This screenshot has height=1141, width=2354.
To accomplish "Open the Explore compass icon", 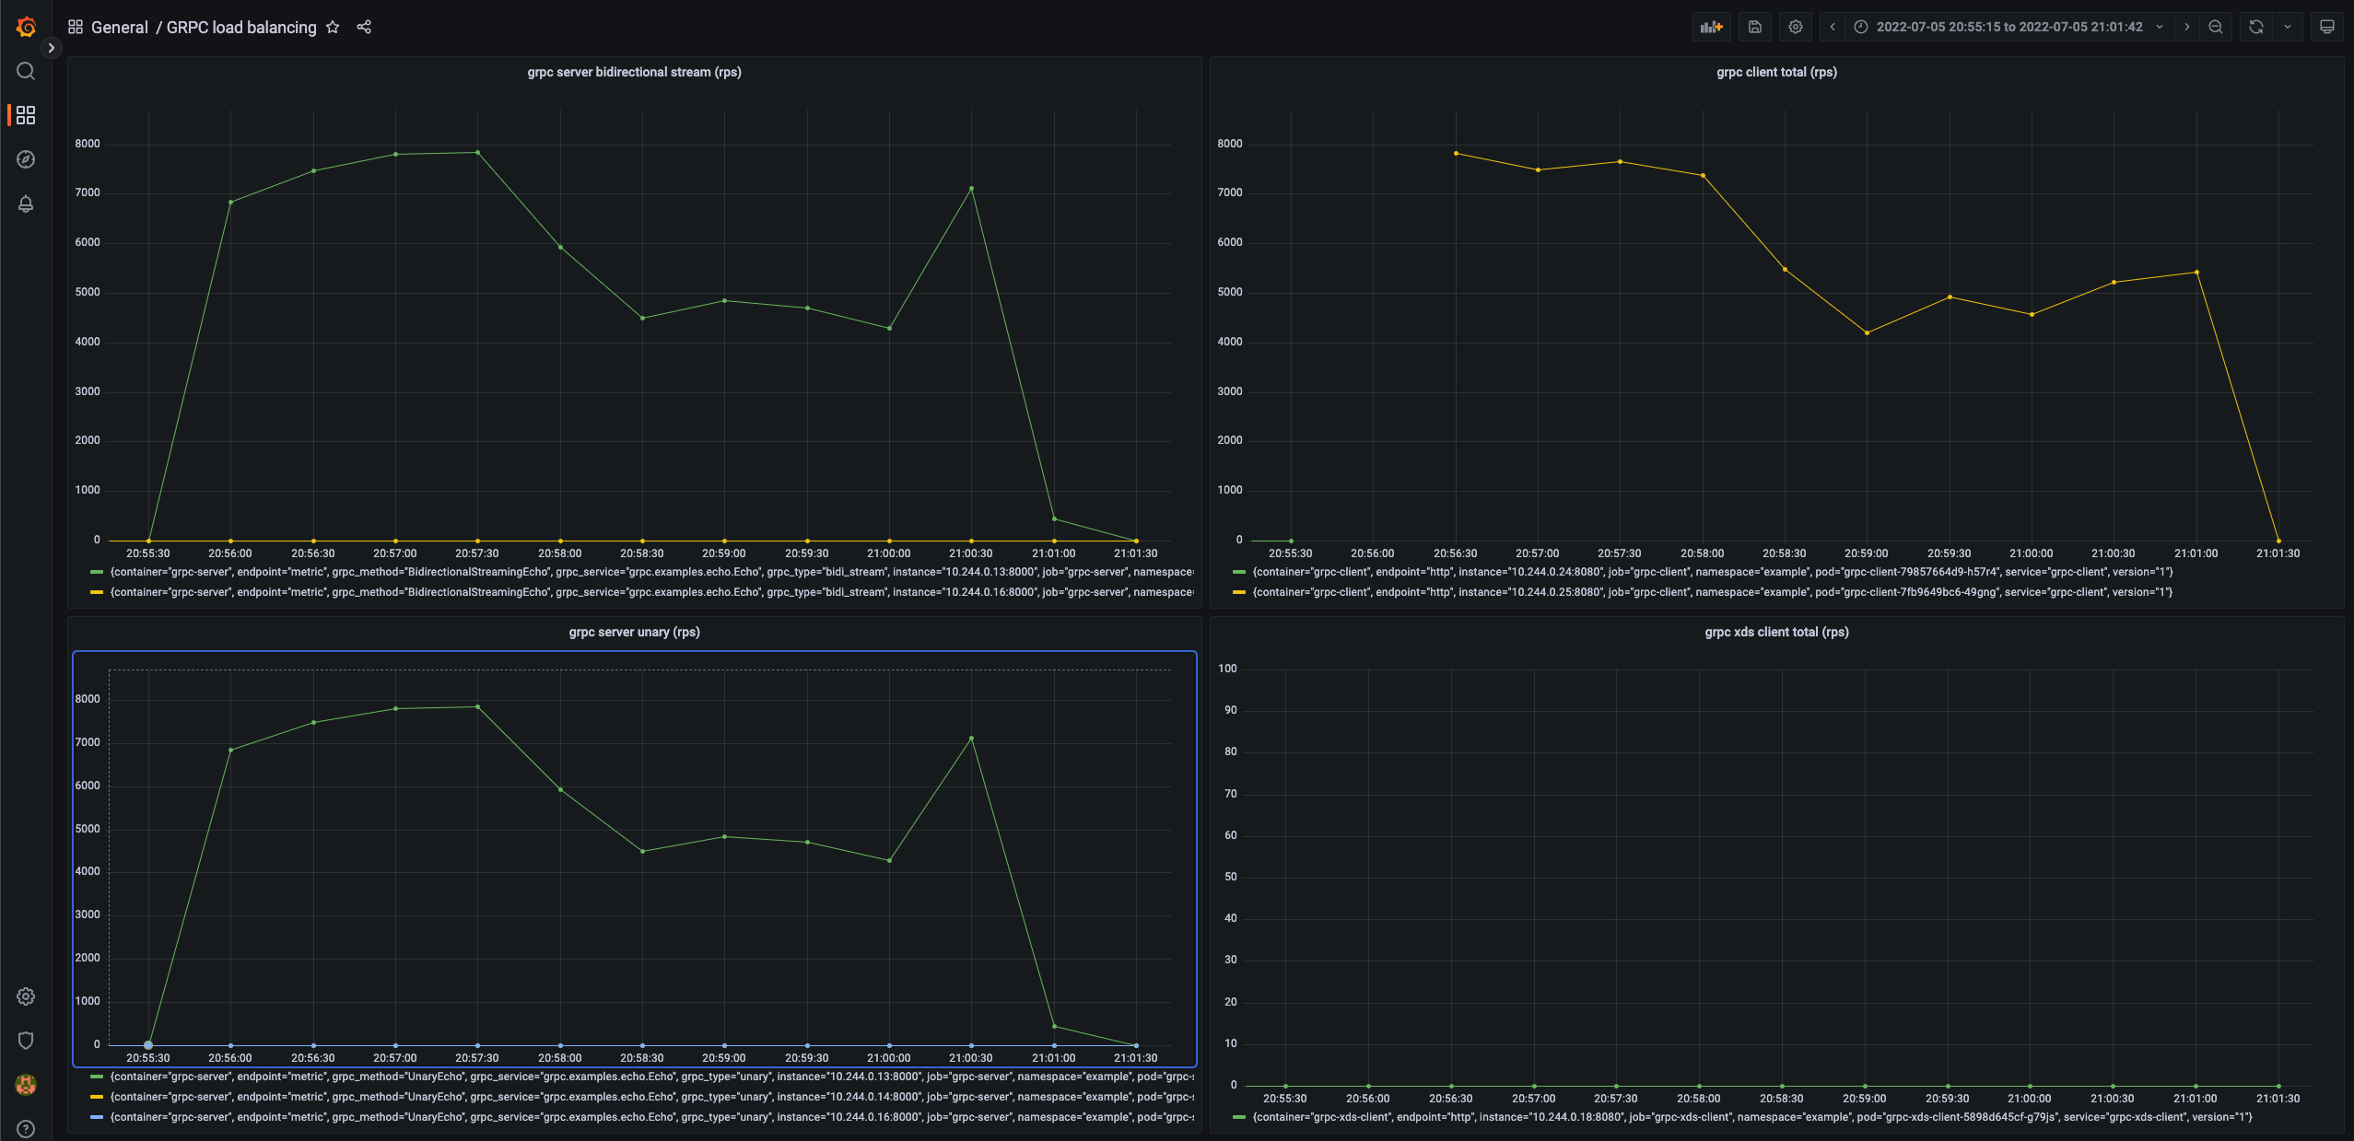I will click(x=26, y=159).
